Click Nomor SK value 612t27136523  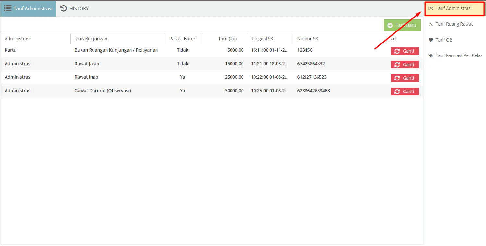coord(312,77)
